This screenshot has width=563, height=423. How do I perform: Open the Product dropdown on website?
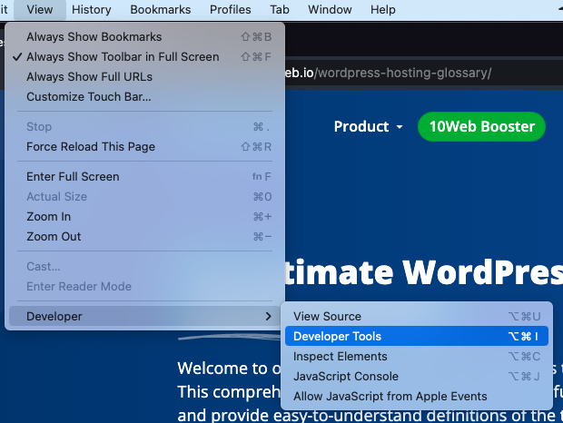pyautogui.click(x=368, y=127)
